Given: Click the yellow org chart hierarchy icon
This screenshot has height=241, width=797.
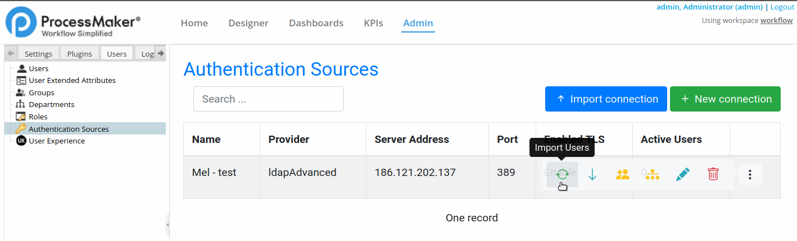Looking at the screenshot, I should [x=652, y=174].
